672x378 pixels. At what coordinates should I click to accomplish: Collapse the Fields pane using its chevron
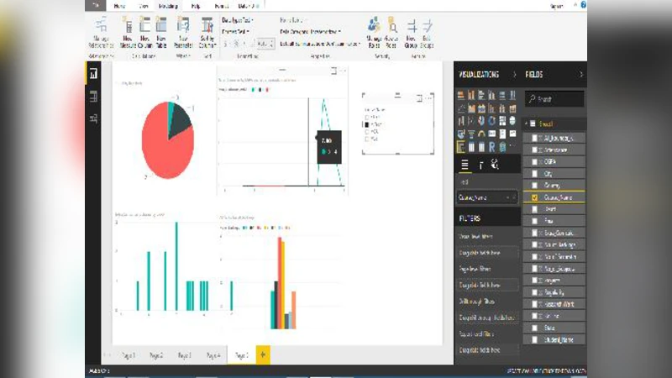coord(580,75)
